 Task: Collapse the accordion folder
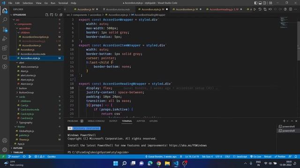point(24,28)
